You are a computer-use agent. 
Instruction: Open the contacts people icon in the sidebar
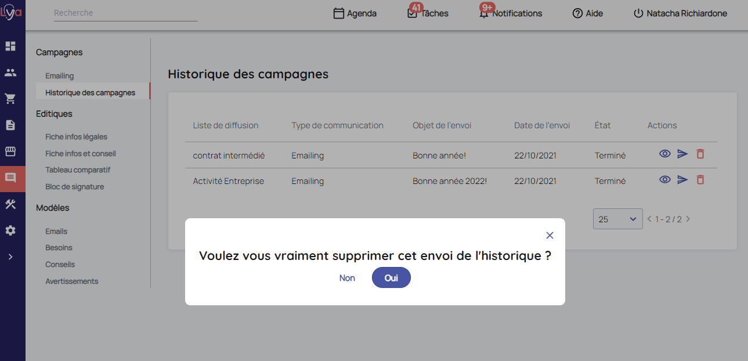click(10, 73)
